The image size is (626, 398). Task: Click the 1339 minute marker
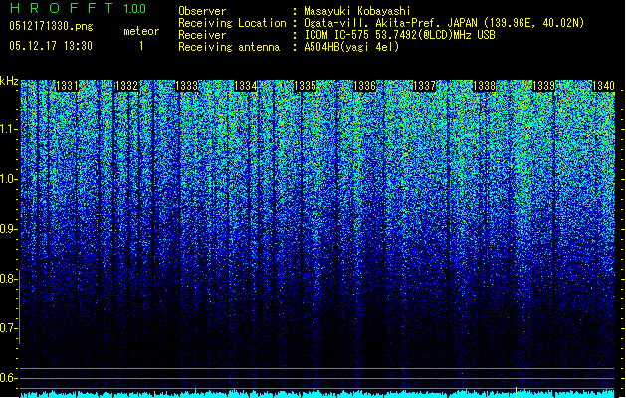(x=543, y=86)
